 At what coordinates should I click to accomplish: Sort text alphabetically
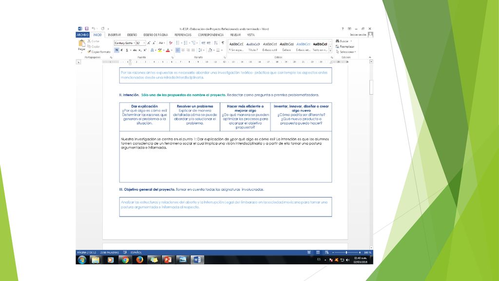tap(216, 43)
